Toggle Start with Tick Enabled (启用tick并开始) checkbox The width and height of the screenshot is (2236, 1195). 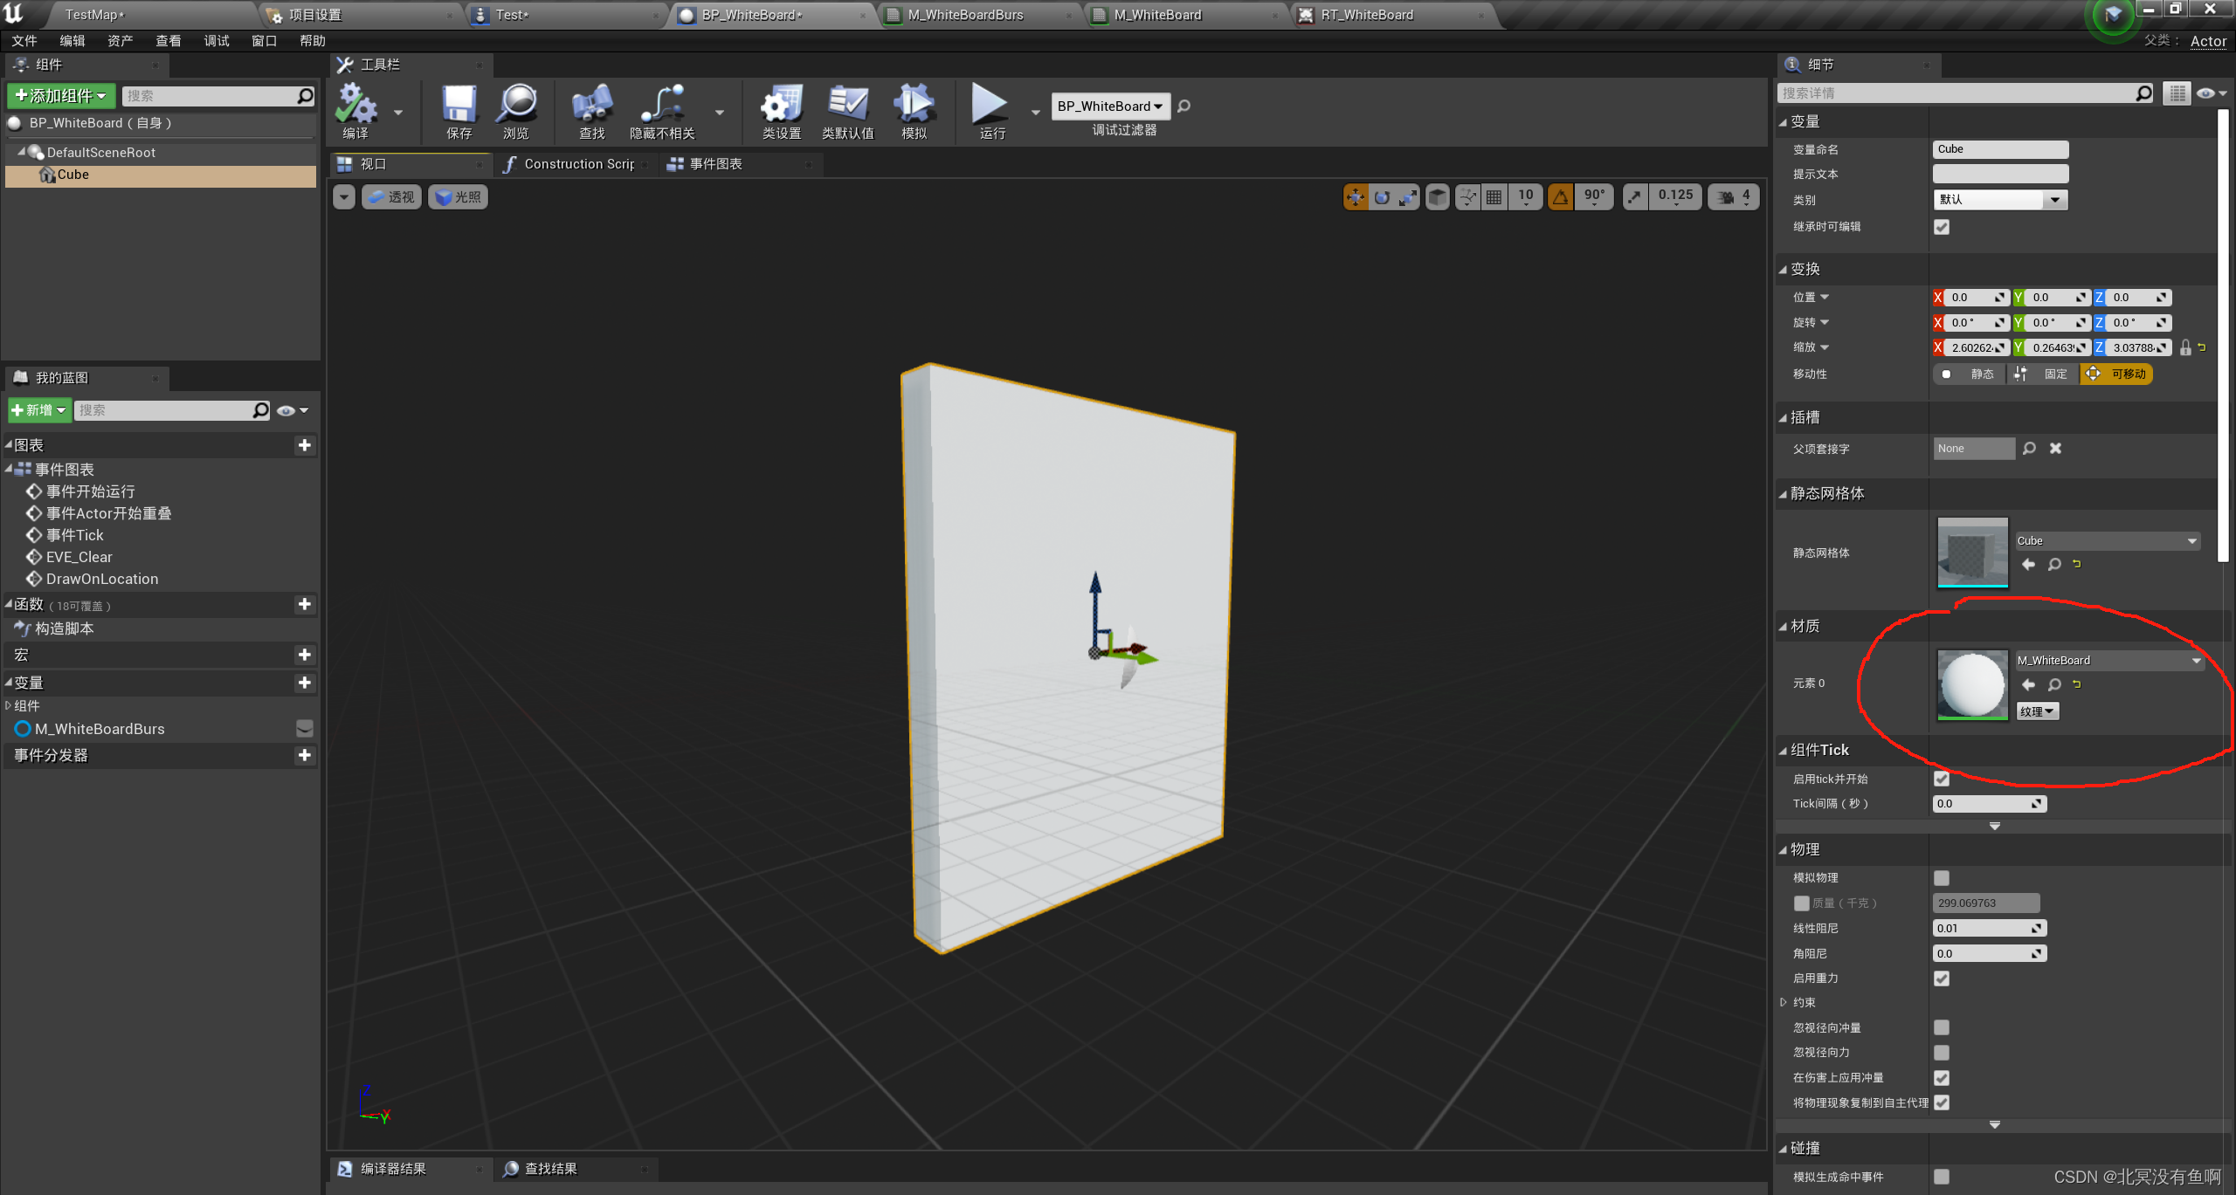pyautogui.click(x=1942, y=779)
